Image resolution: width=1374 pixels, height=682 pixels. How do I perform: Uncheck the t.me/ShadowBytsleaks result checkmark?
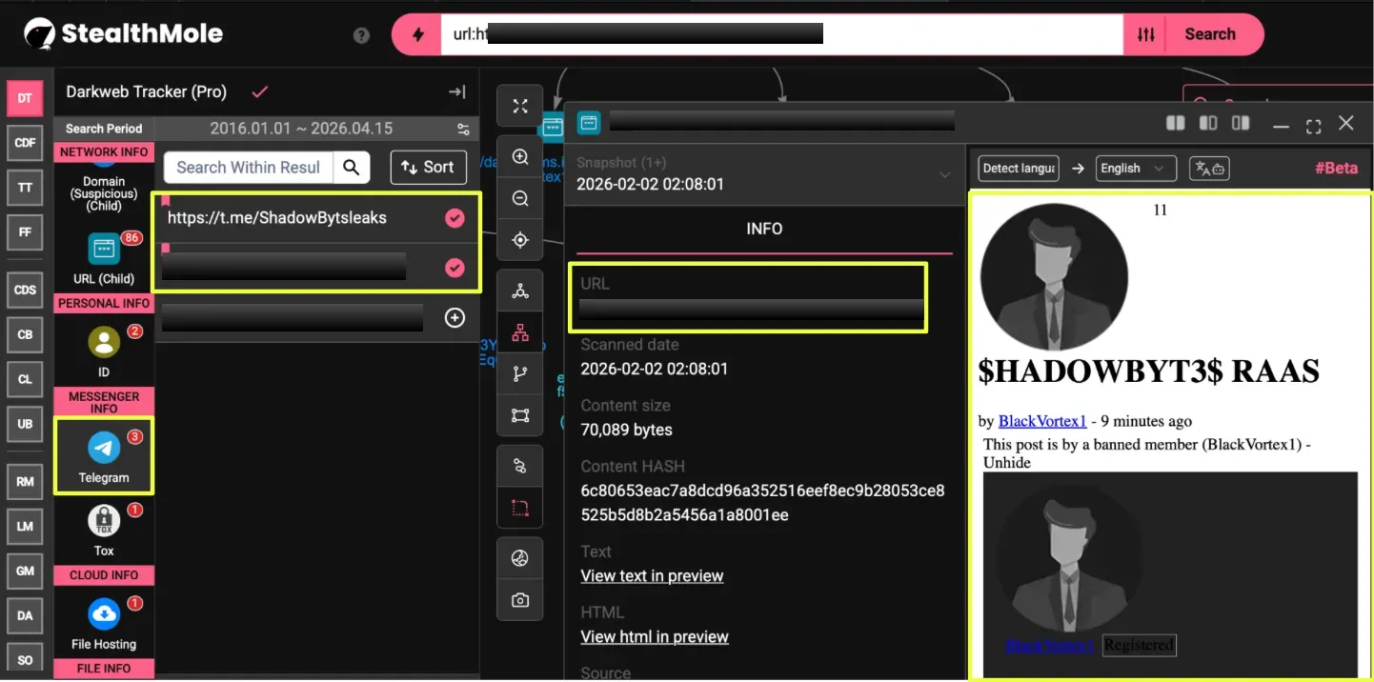tap(455, 218)
